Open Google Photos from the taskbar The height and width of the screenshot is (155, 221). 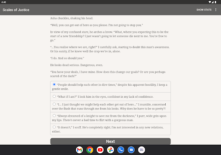click(110, 150)
